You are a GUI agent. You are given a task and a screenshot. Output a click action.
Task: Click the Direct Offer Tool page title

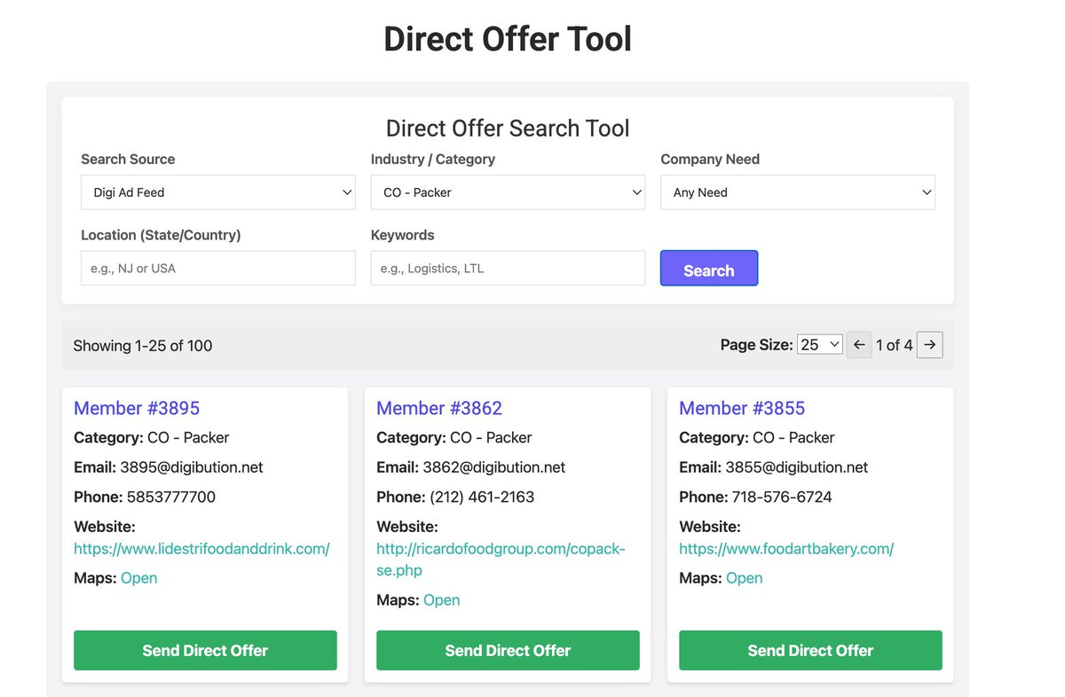(x=508, y=40)
